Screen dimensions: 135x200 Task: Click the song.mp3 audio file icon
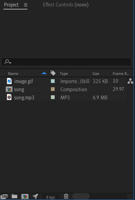9,97
